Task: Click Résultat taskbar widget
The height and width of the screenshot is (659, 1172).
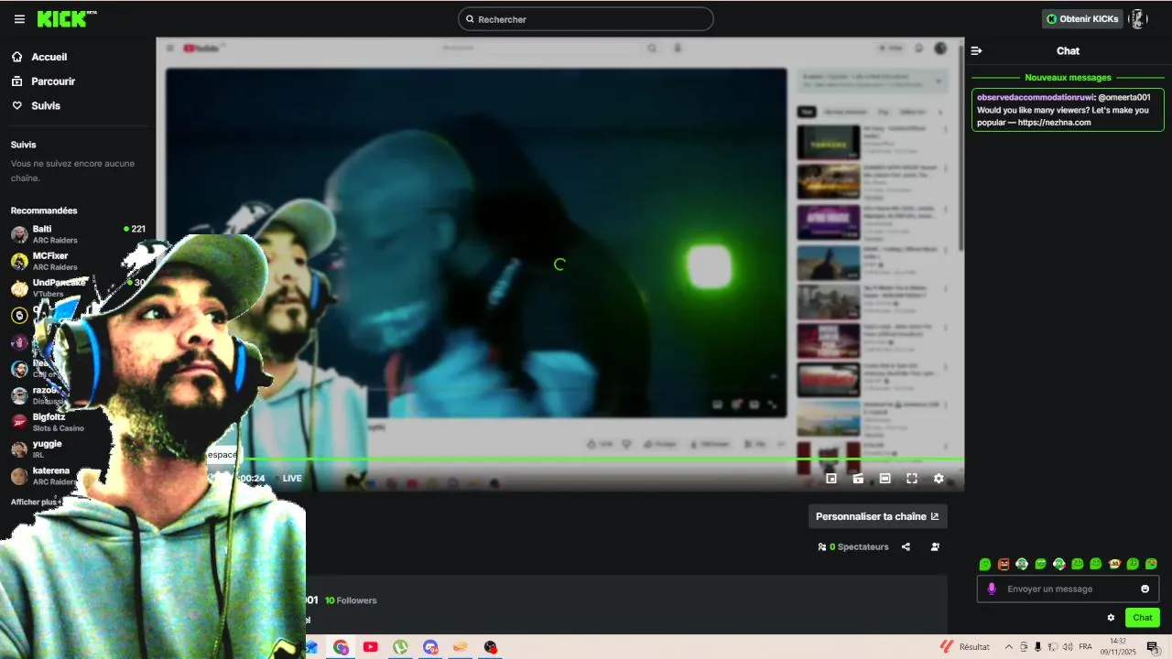Action: (964, 647)
